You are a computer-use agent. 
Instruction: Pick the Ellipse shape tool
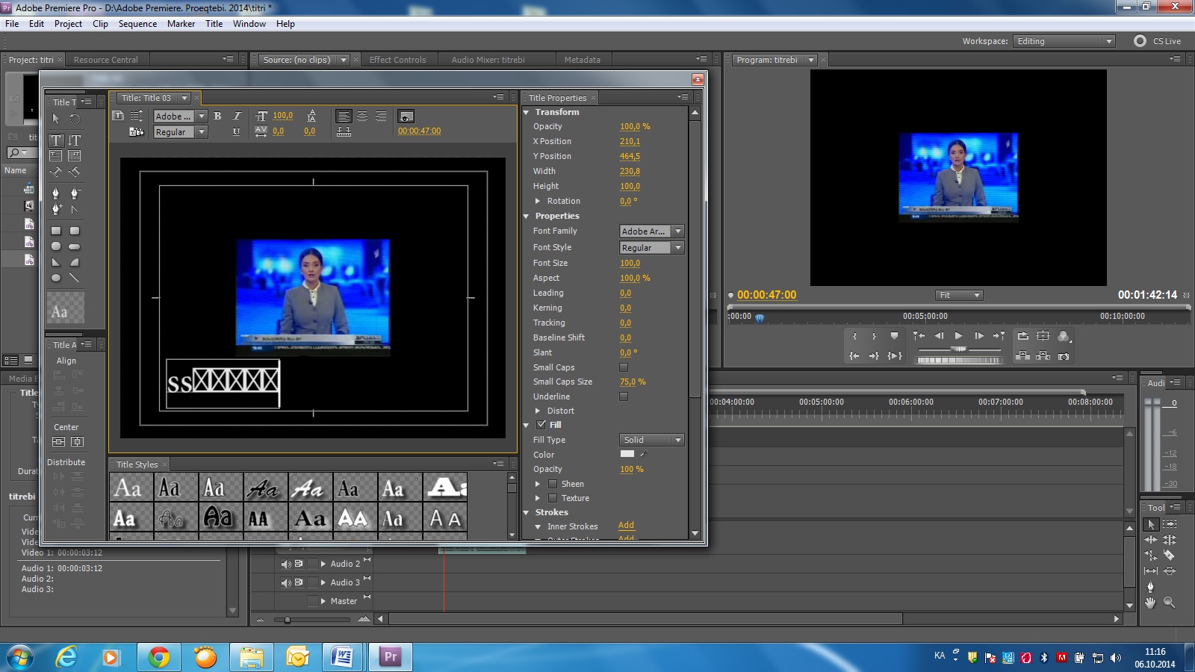click(x=56, y=278)
